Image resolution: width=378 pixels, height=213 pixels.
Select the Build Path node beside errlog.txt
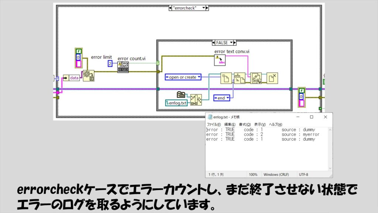196,100
